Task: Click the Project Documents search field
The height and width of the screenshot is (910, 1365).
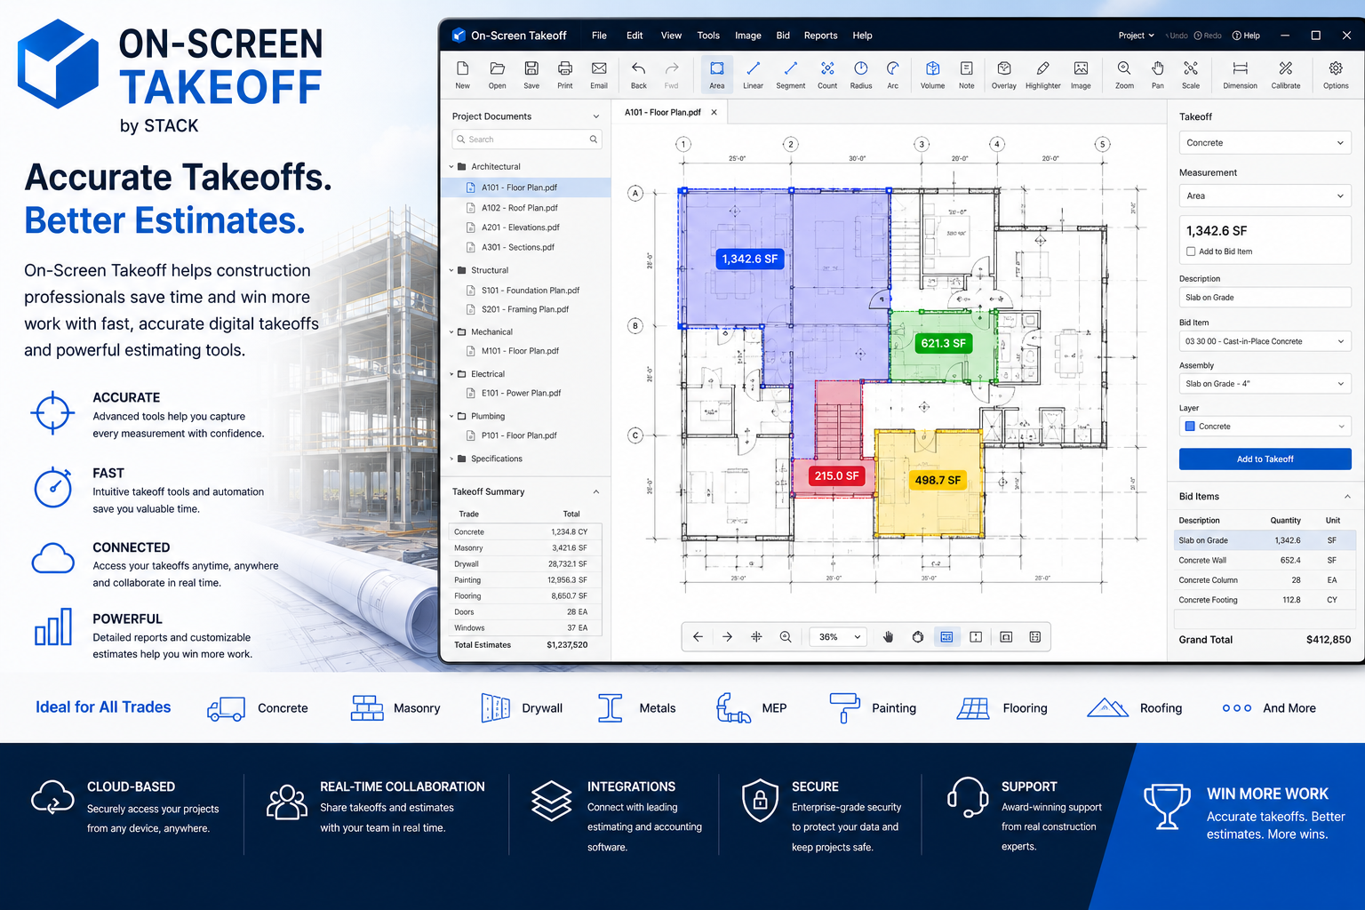Action: coord(526,140)
